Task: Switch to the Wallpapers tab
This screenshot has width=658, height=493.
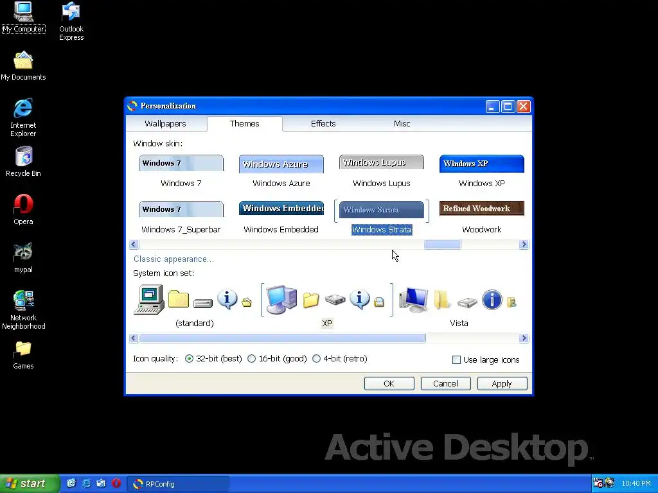Action: pyautogui.click(x=165, y=124)
